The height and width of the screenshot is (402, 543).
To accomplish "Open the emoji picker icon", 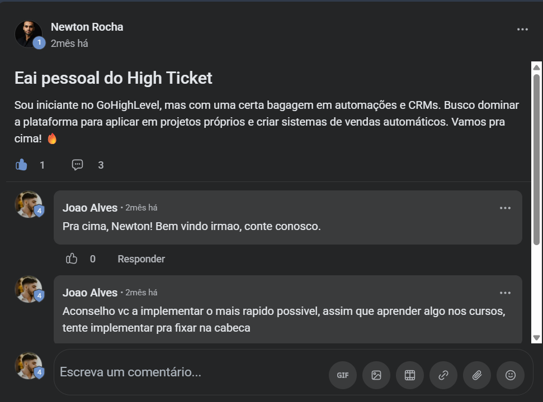I will click(511, 375).
